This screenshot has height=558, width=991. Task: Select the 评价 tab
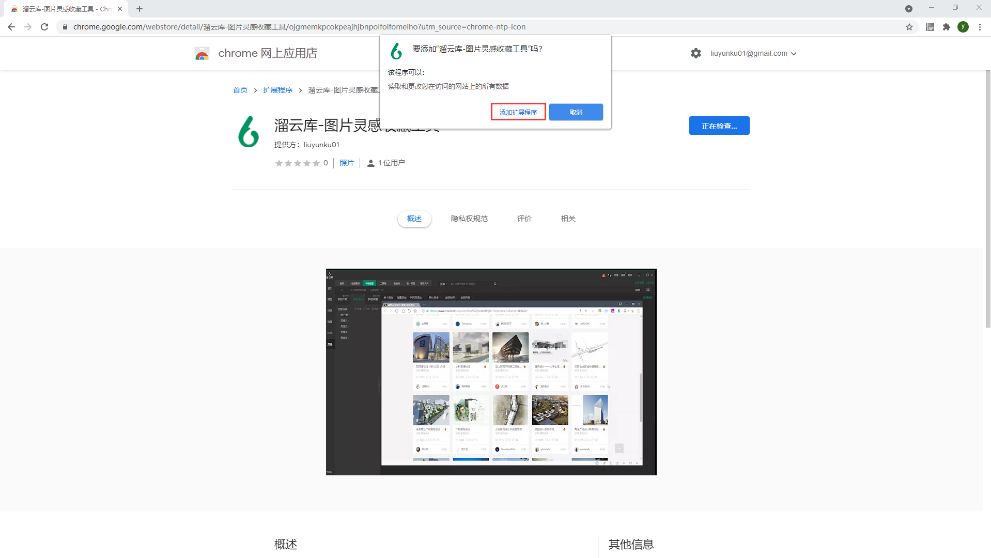(524, 219)
